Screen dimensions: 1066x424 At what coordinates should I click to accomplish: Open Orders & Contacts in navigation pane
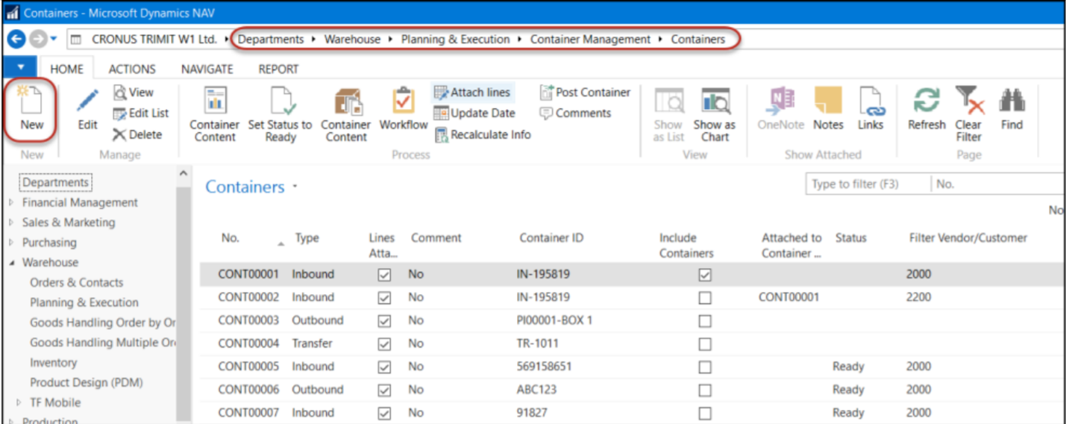(x=76, y=282)
